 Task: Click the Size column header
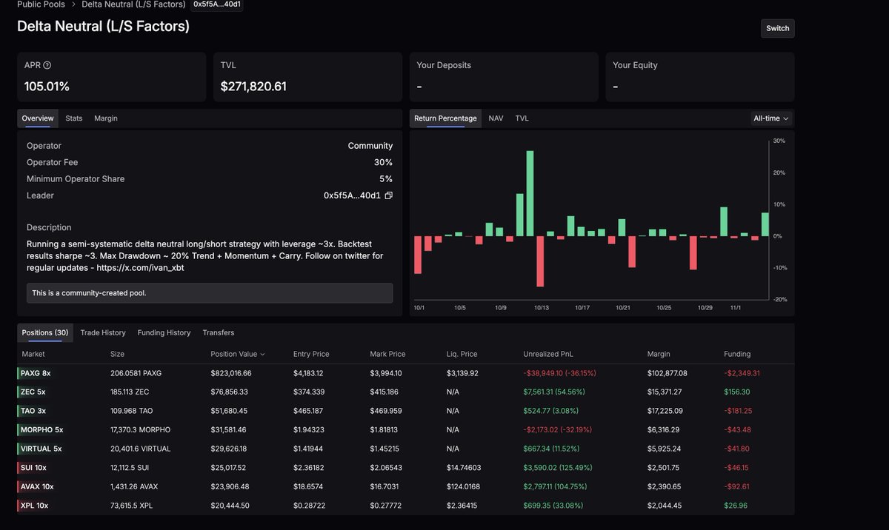coord(117,354)
